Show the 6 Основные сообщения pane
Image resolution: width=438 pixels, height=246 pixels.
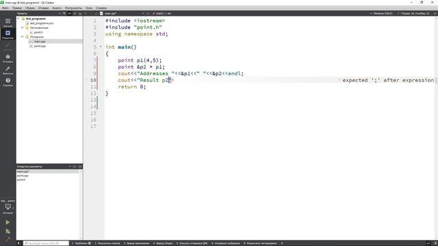(226, 243)
